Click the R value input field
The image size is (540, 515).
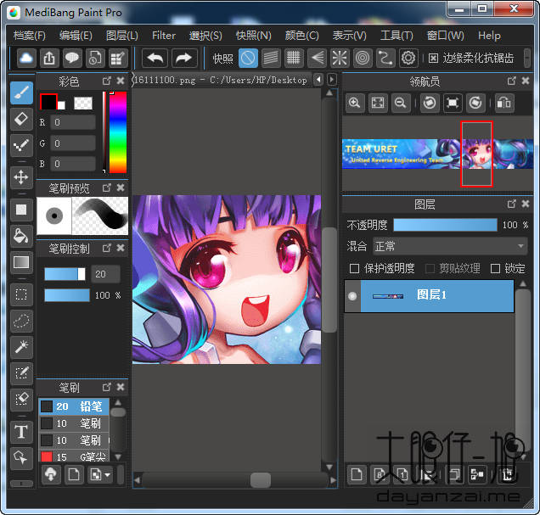coord(73,122)
